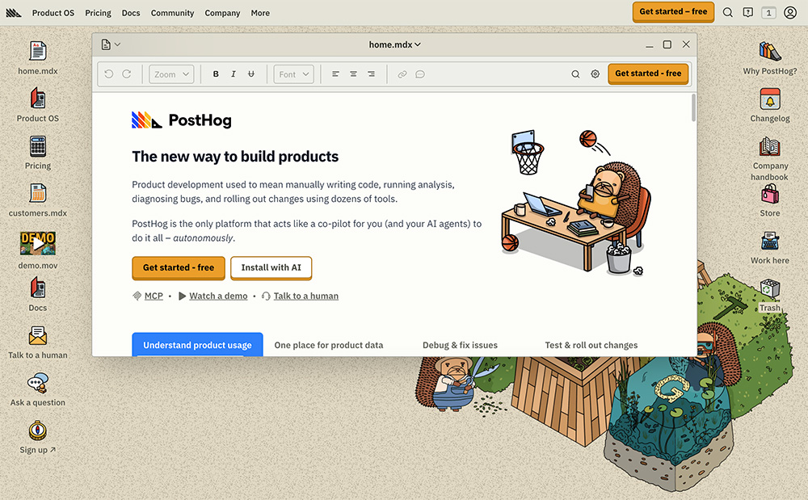The height and width of the screenshot is (500, 808).
Task: Click the PostHog logo in top nav
Action: point(14,13)
